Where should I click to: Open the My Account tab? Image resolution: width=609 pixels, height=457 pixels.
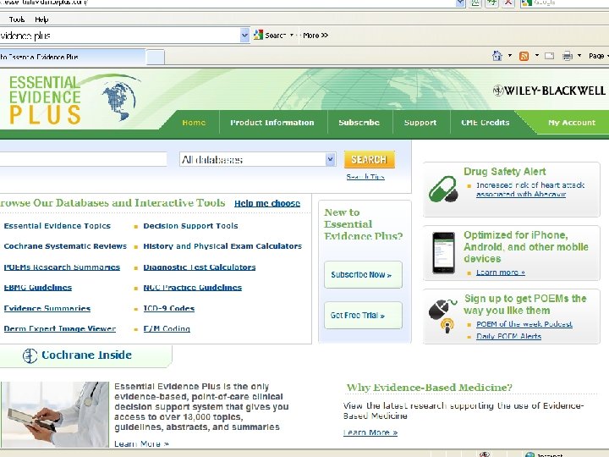click(572, 123)
